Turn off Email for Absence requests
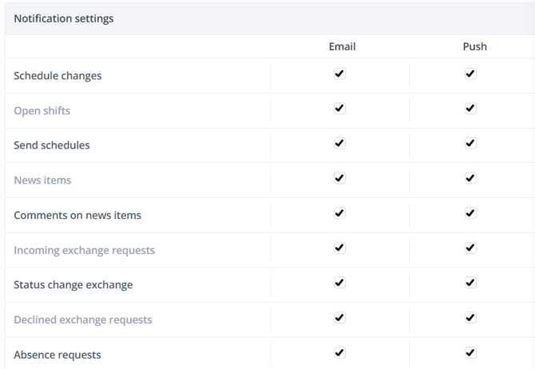 click(339, 352)
